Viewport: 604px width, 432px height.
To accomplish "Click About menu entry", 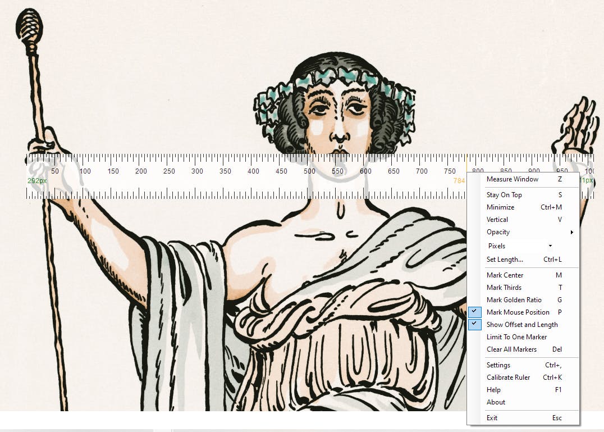I will 496,402.
